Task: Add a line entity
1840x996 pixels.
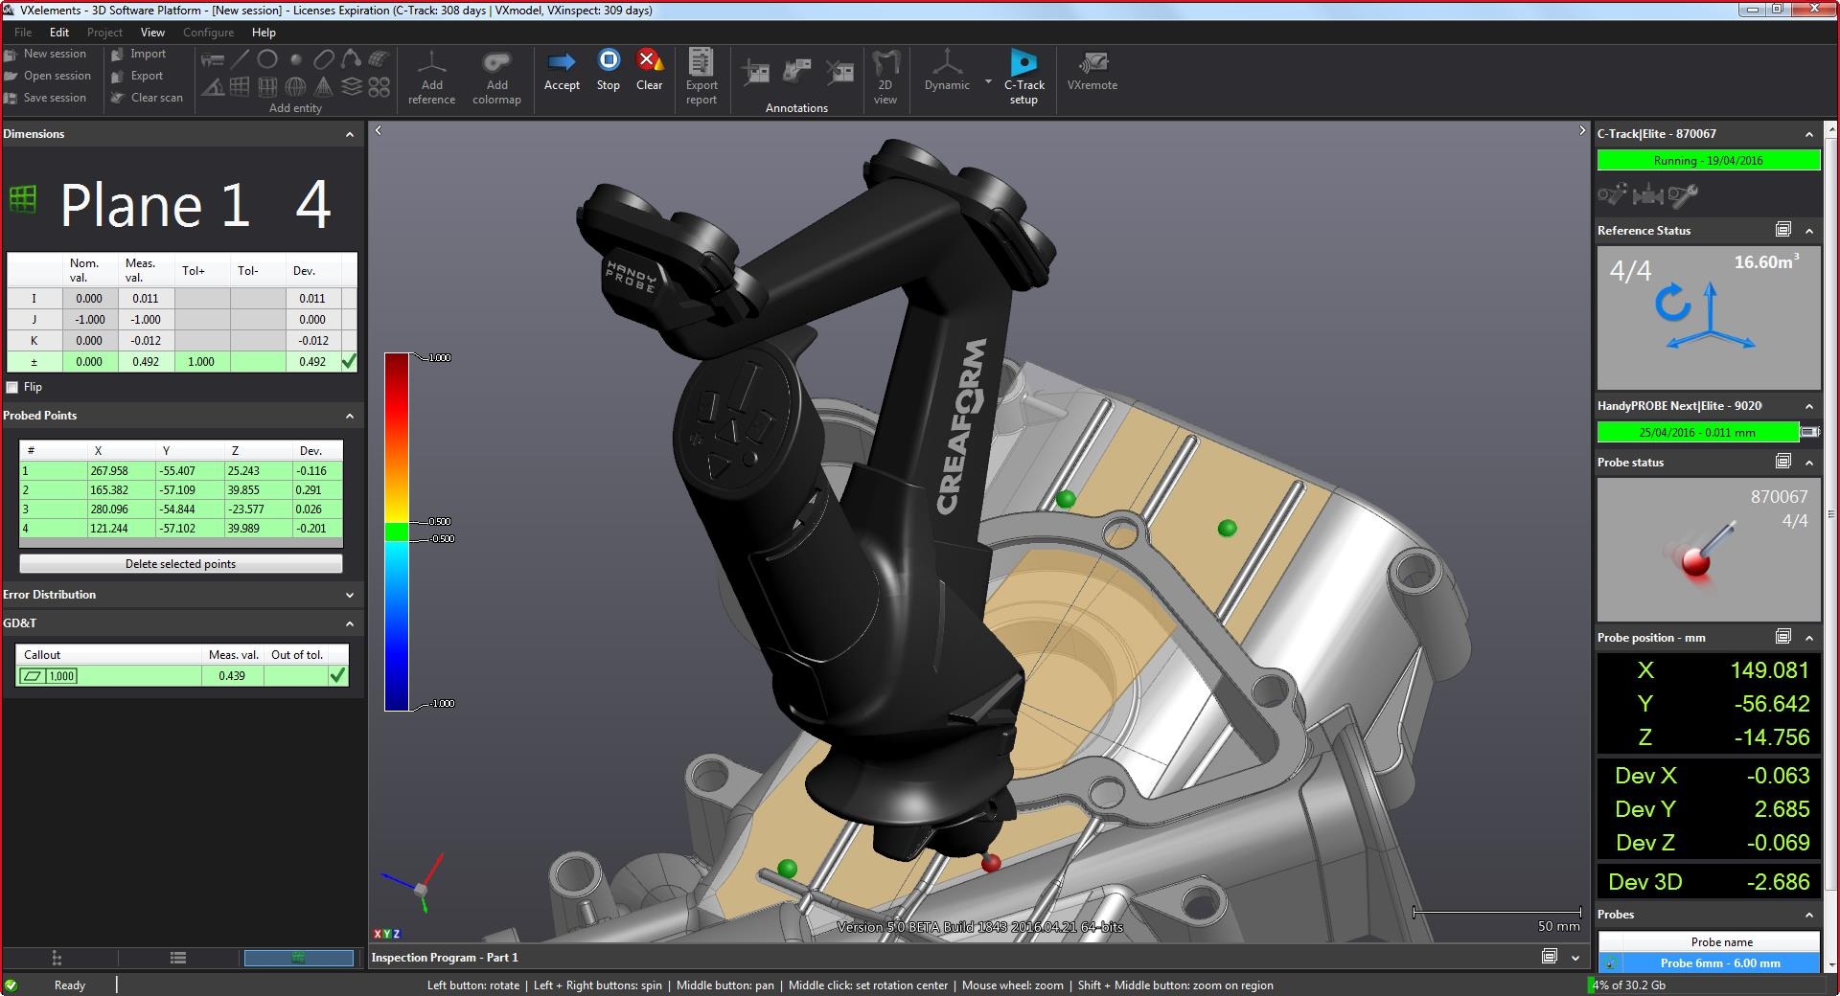Action: pyautogui.click(x=241, y=59)
